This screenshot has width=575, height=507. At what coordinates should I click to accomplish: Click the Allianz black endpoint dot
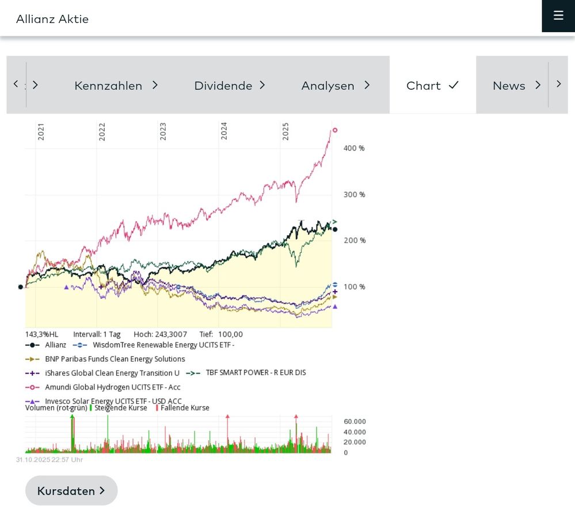335,229
